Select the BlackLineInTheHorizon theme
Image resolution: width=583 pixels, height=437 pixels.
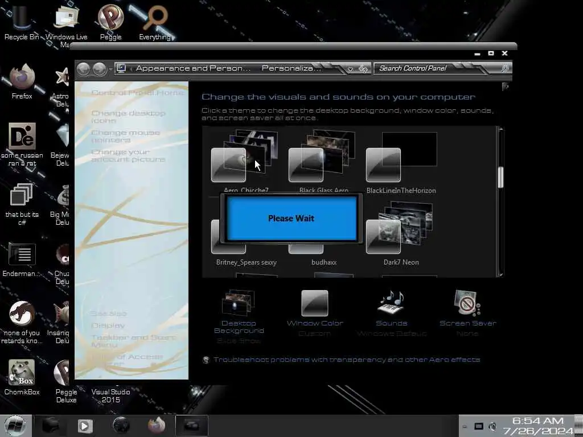click(x=401, y=163)
